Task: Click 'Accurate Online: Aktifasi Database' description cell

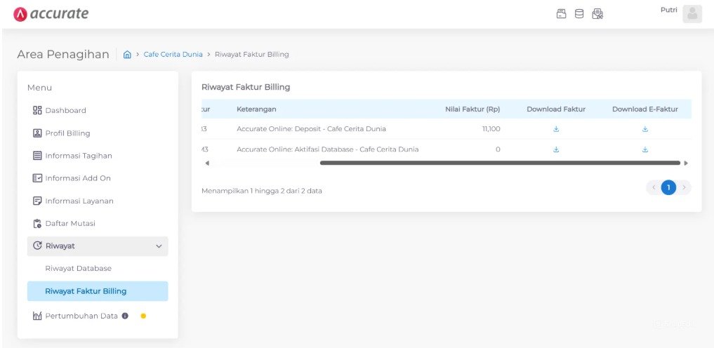Action: [327, 149]
